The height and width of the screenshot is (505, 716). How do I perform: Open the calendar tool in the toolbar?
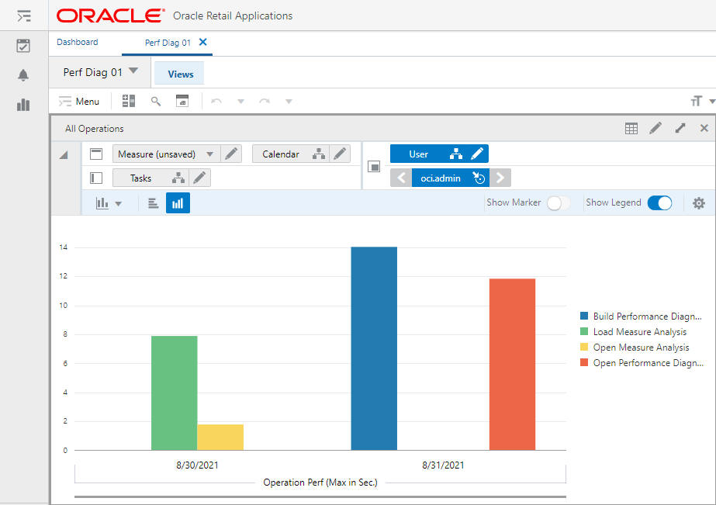pyautogui.click(x=183, y=101)
